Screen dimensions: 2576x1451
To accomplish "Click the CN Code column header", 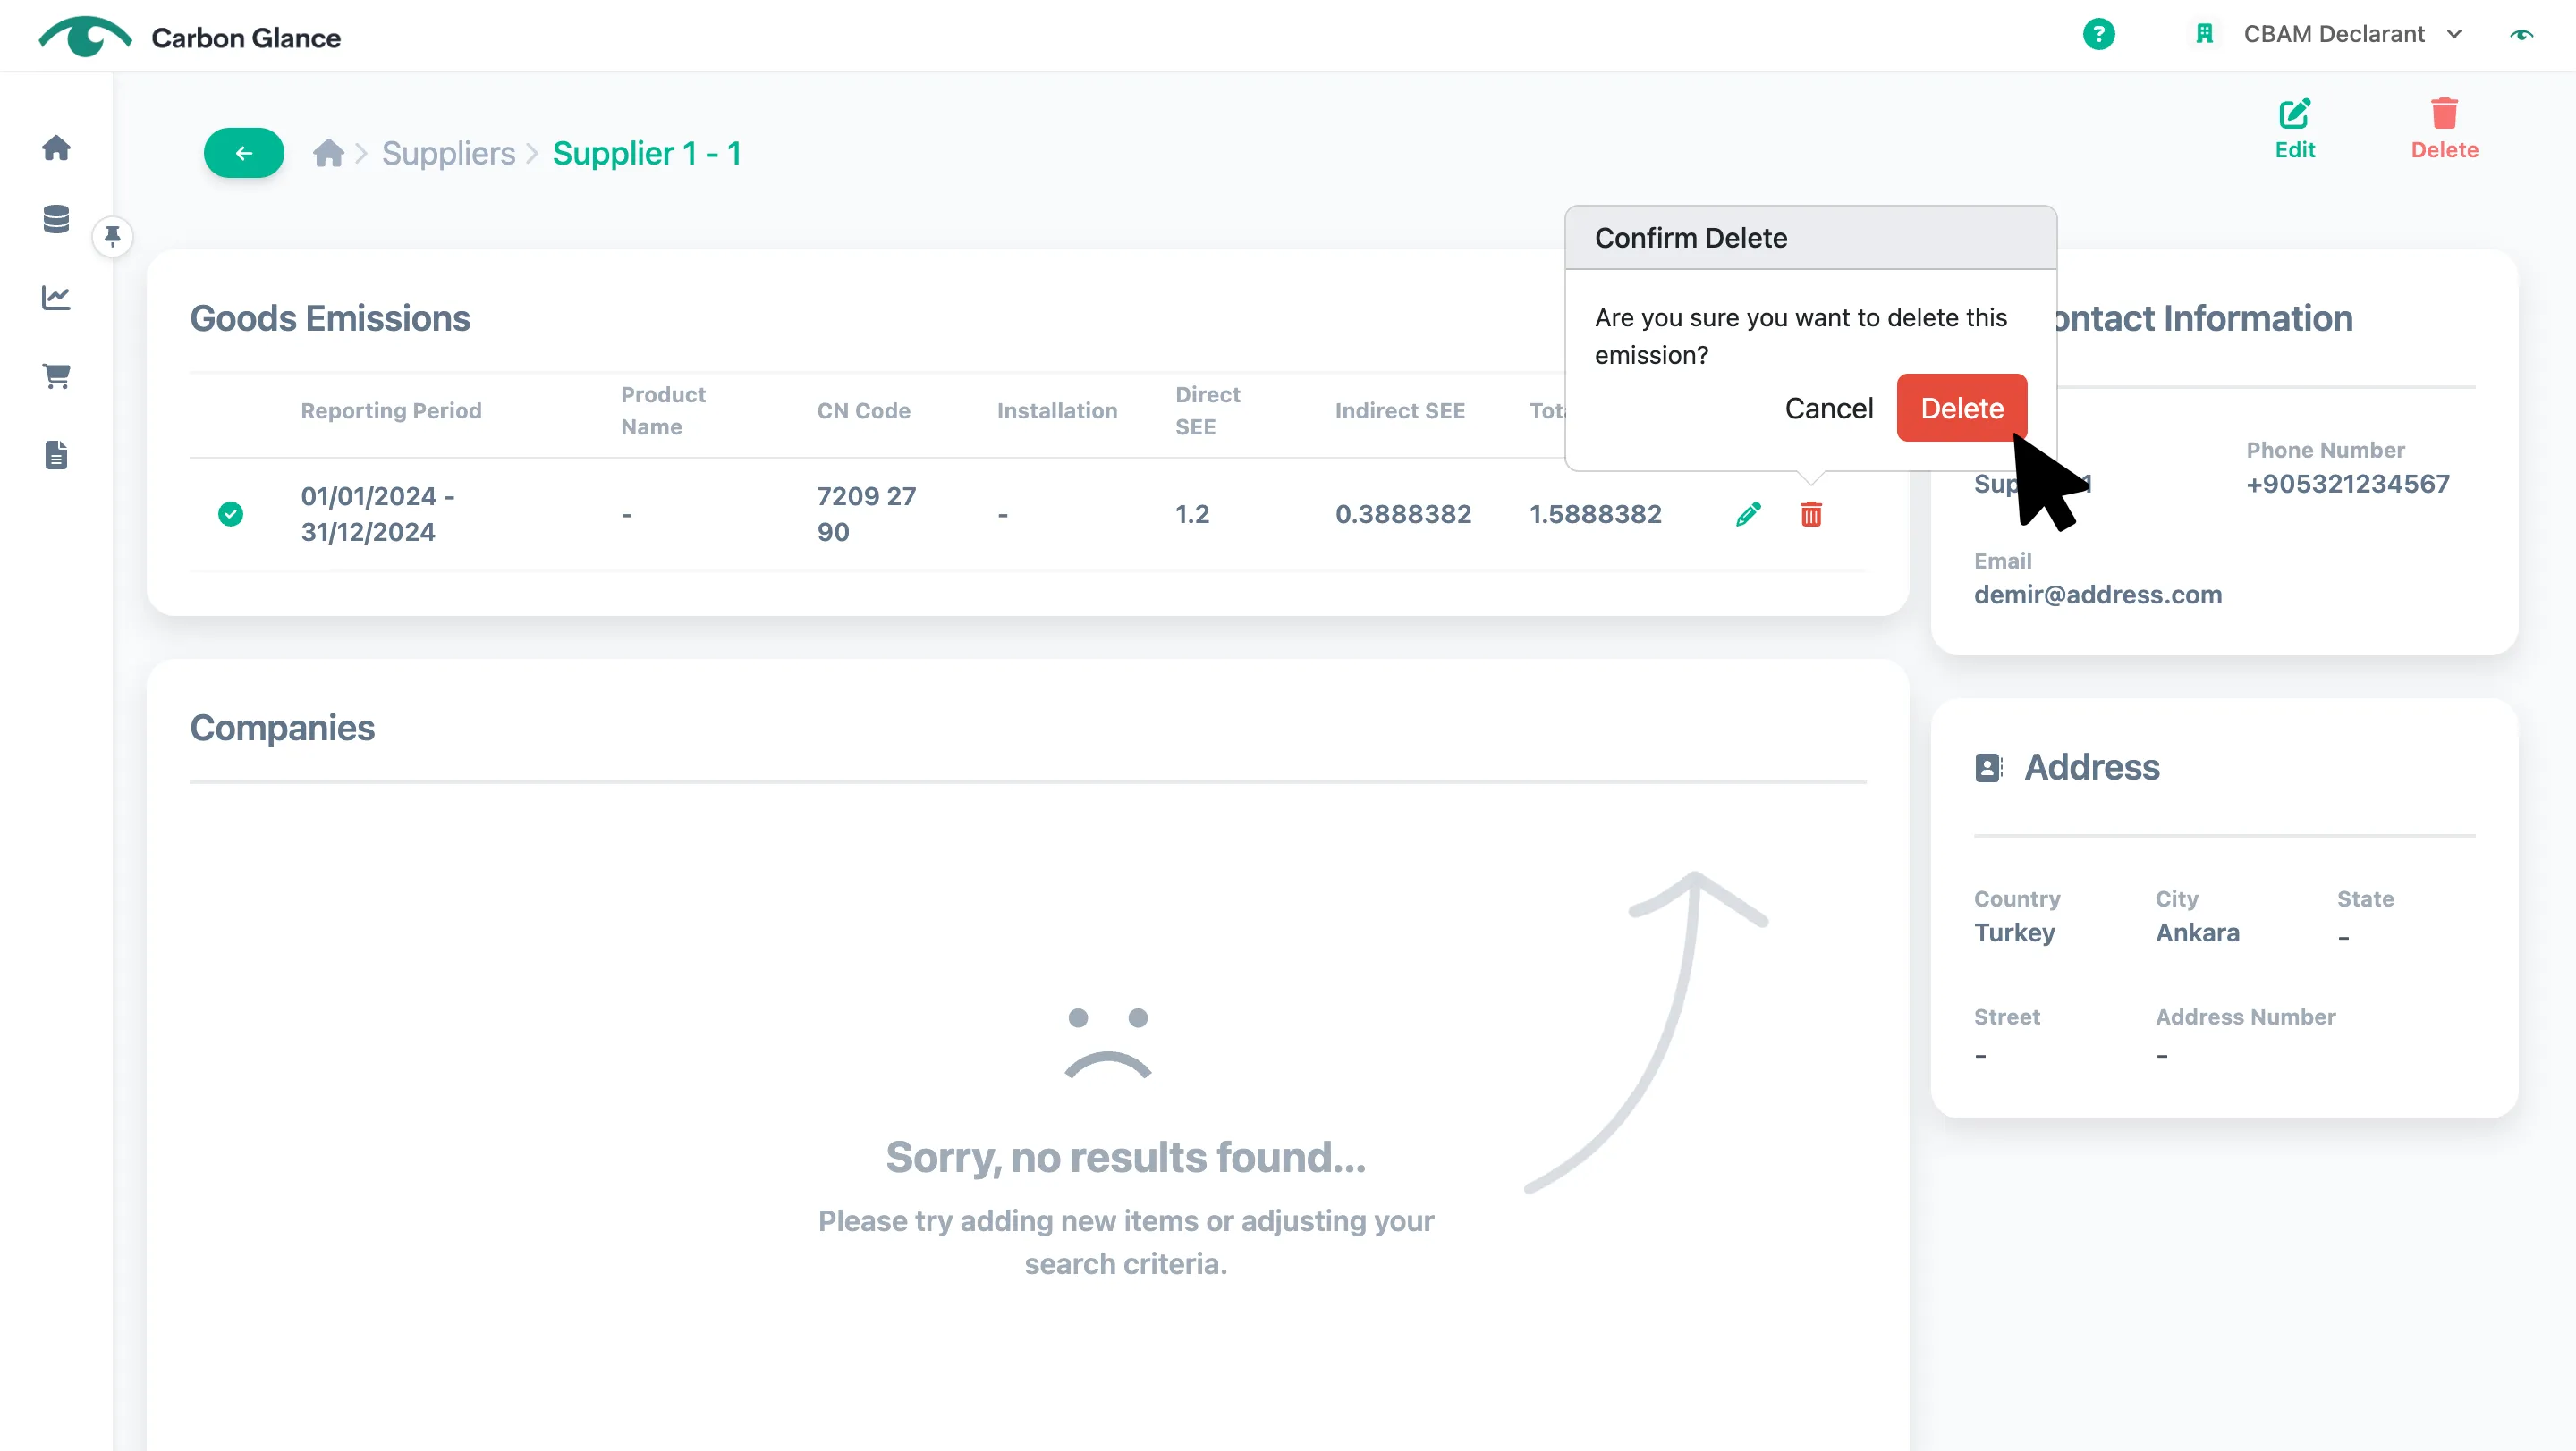I will click(863, 410).
